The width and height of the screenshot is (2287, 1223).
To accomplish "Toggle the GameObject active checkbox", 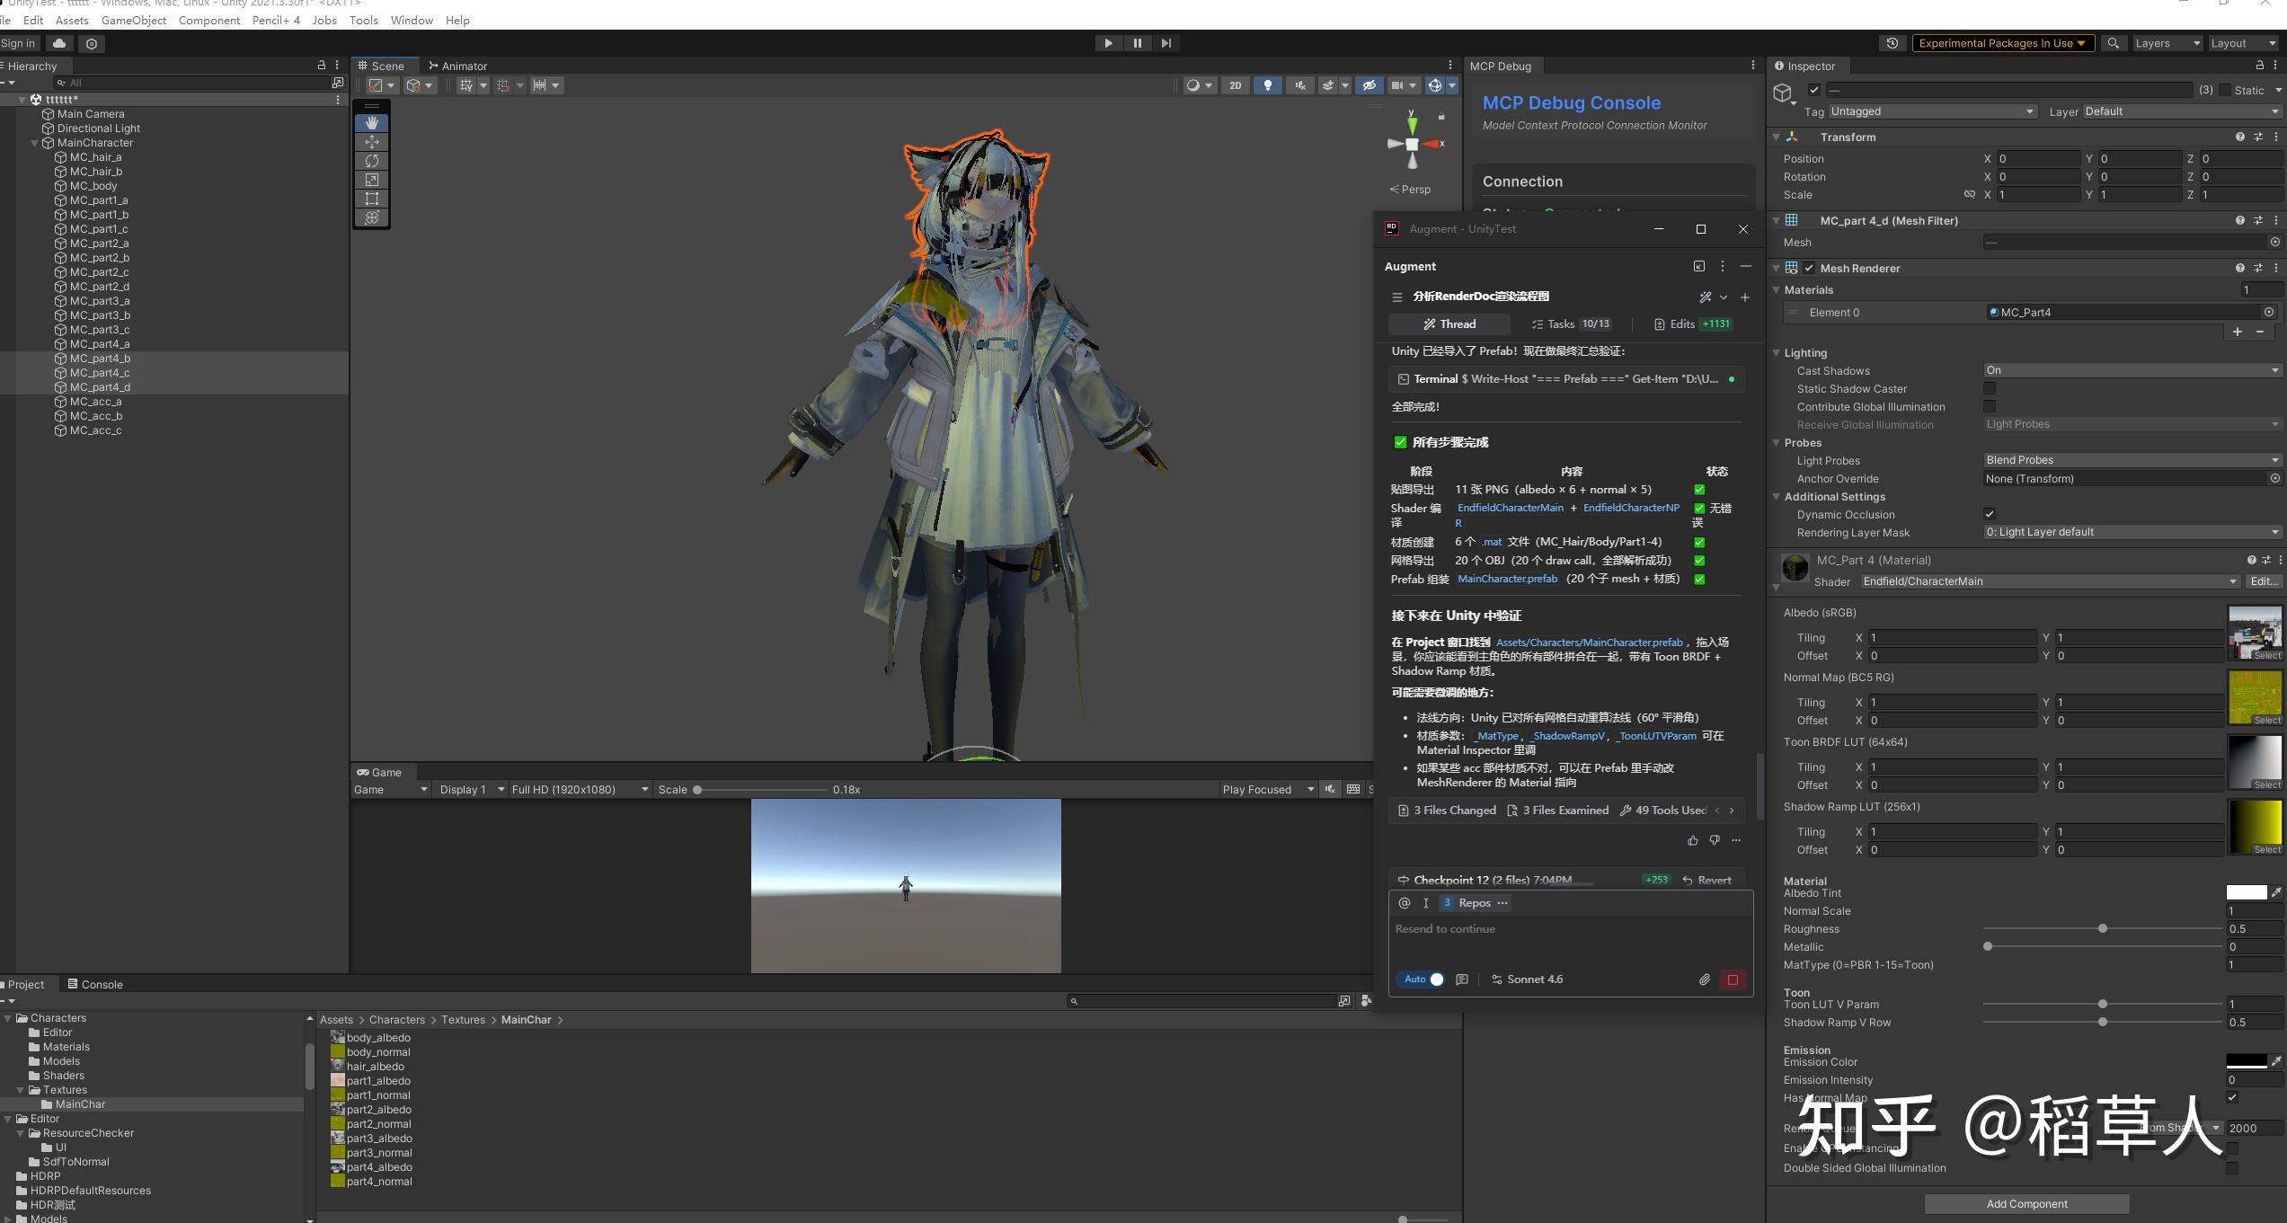I will coord(1814,90).
